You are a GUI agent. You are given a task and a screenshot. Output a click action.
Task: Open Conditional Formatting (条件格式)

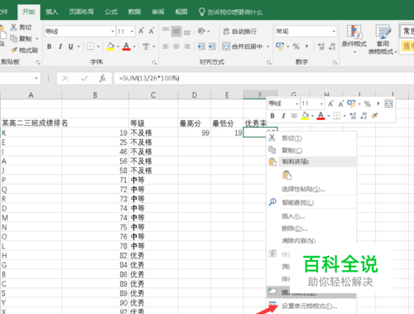[354, 39]
